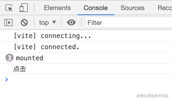Activate the inspect element picker icon
Screen dimensions: 172x101
pyautogui.click(x=9, y=8)
